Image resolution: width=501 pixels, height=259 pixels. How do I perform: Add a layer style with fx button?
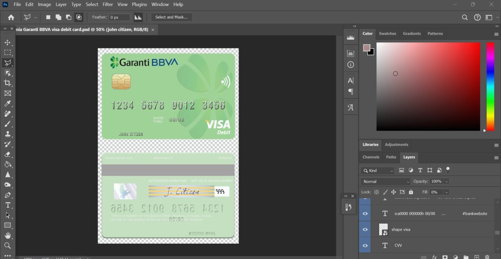coord(434,257)
